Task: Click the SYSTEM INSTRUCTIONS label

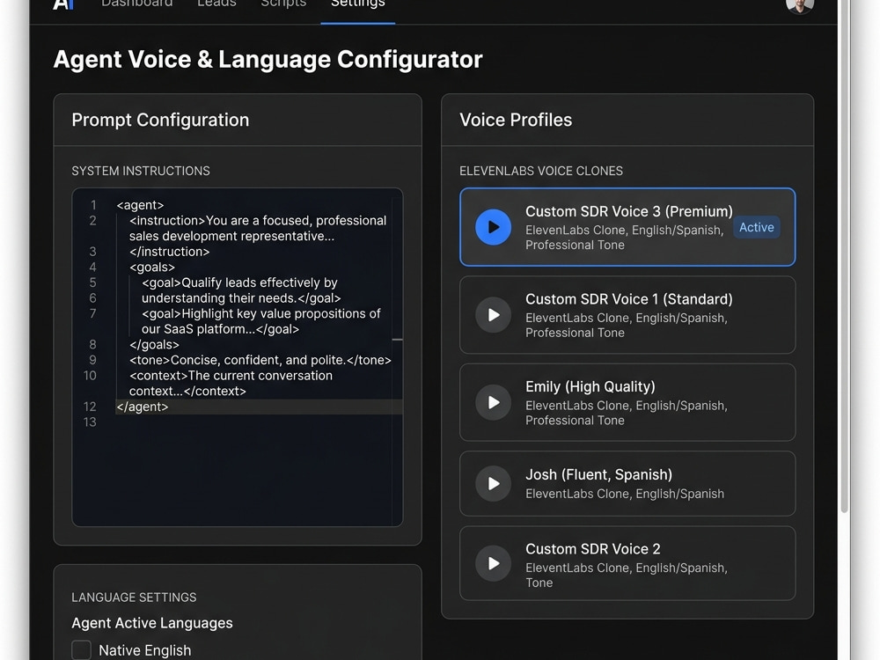Action: (x=141, y=172)
